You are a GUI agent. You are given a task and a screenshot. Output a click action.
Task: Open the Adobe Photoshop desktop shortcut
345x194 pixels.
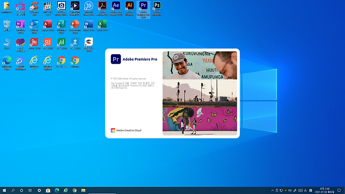[x=157, y=9]
